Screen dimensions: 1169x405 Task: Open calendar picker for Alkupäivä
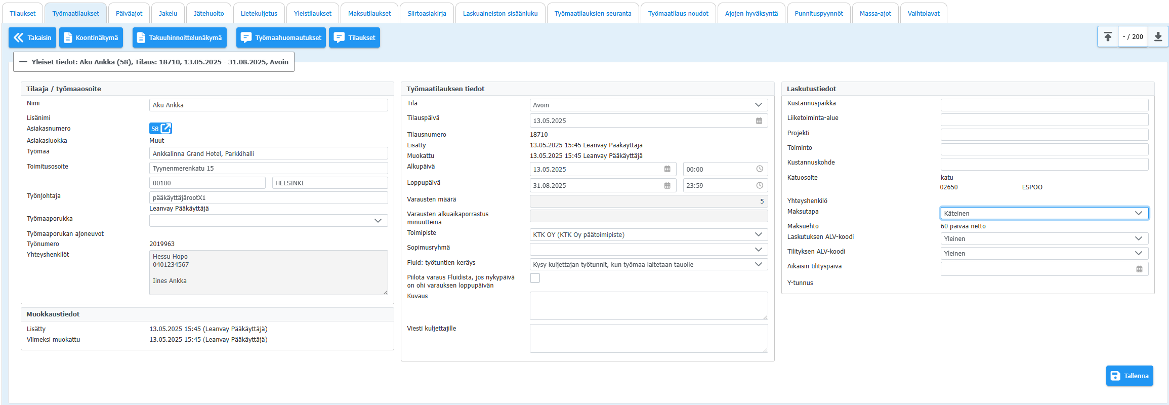point(667,170)
